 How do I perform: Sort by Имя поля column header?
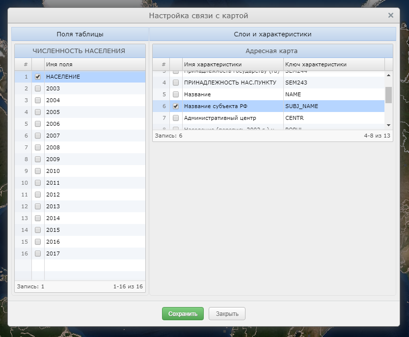(x=93, y=64)
